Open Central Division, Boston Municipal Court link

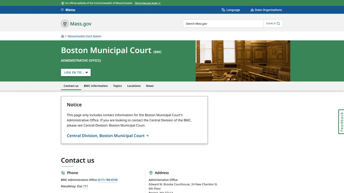coord(108,136)
